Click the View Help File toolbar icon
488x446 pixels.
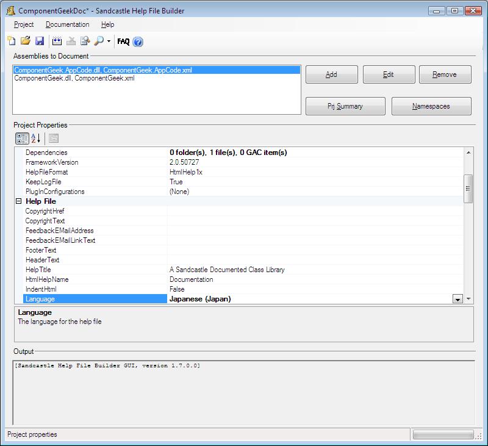pos(85,41)
